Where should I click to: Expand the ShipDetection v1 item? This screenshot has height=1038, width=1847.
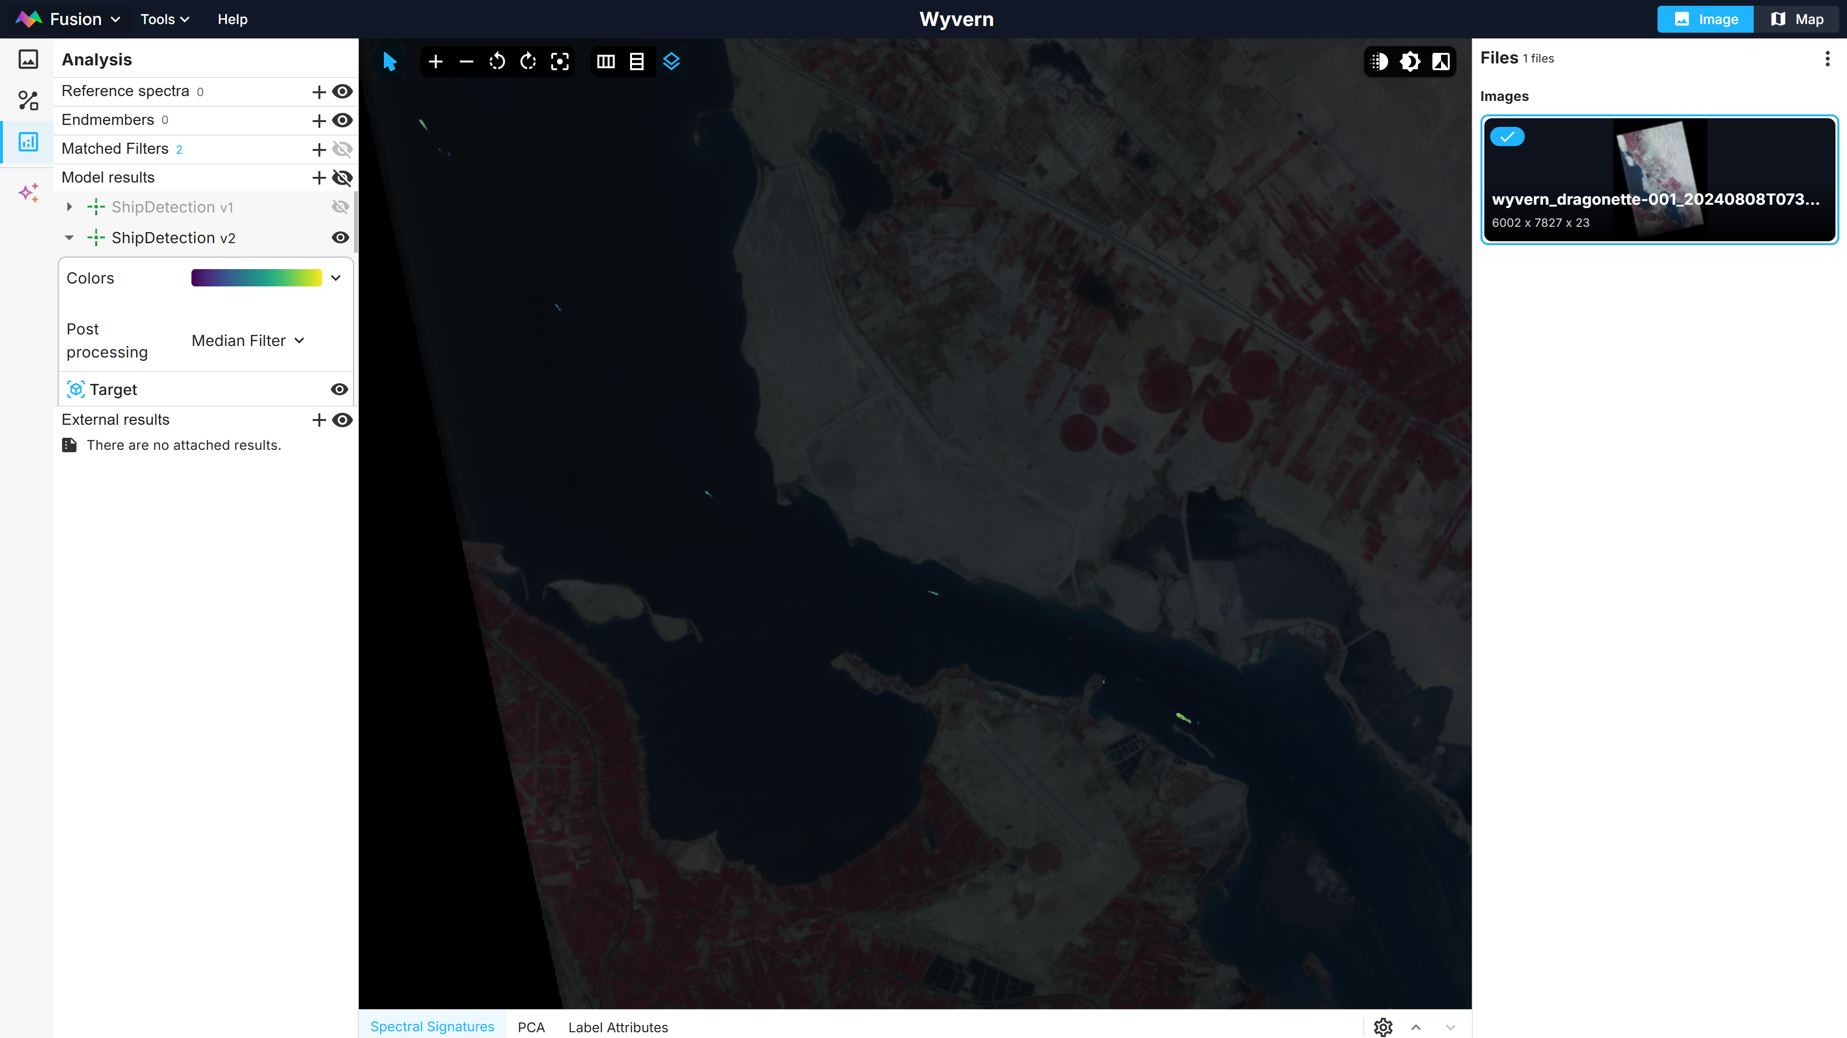(x=70, y=207)
